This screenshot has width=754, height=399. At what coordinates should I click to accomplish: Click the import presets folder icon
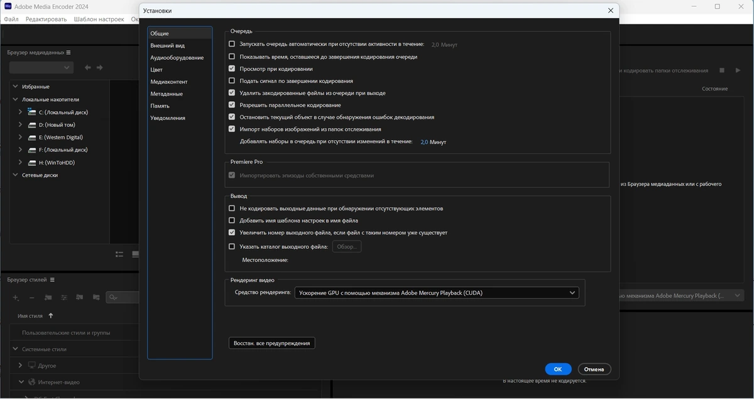tap(80, 297)
